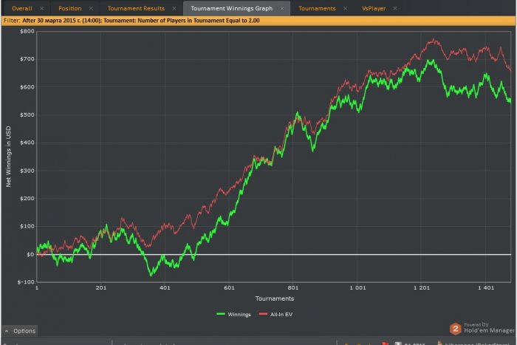
Task: Switch to the Overall tab
Action: pyautogui.click(x=22, y=8)
